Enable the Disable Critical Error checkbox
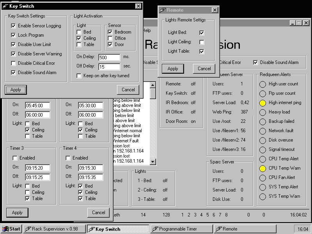This screenshot has width=312, height=234. click(x=14, y=63)
